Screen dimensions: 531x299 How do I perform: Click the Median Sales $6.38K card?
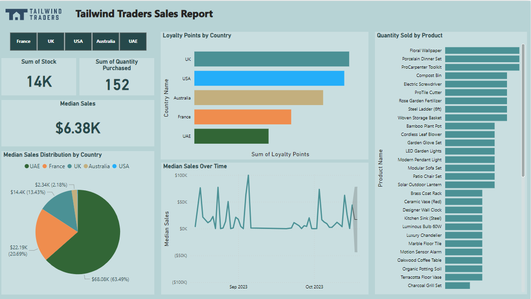[x=78, y=123]
